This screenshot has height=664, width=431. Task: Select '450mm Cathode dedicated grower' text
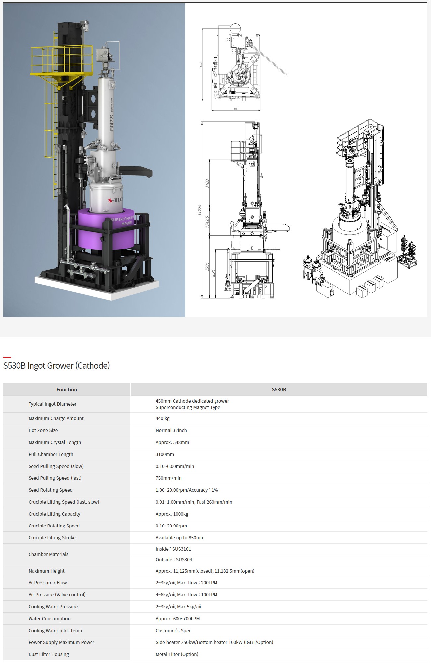pyautogui.click(x=192, y=401)
